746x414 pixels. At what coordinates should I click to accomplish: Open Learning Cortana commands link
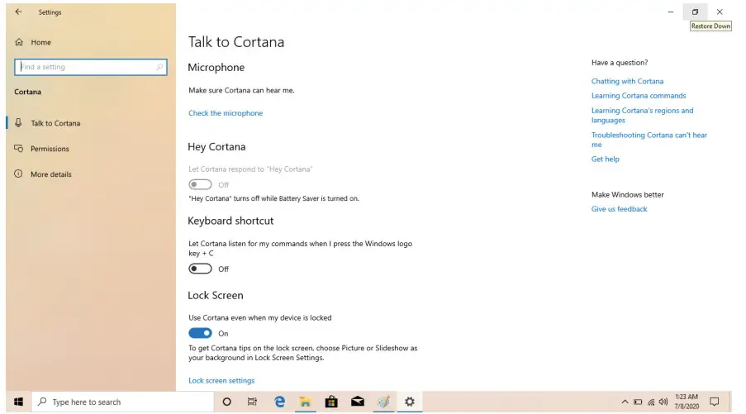(x=639, y=96)
